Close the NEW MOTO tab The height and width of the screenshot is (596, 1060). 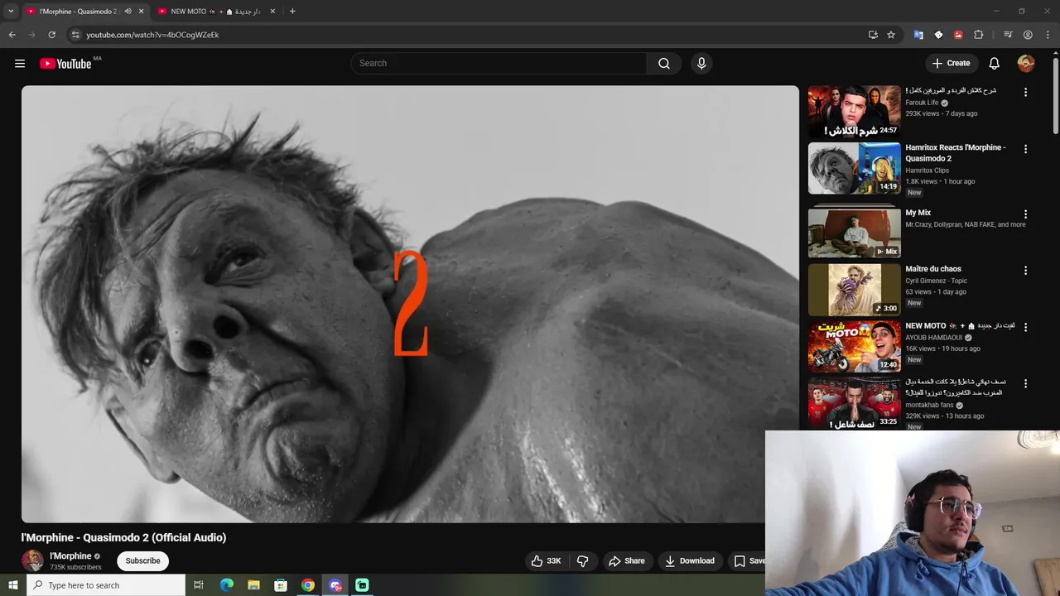(x=272, y=12)
